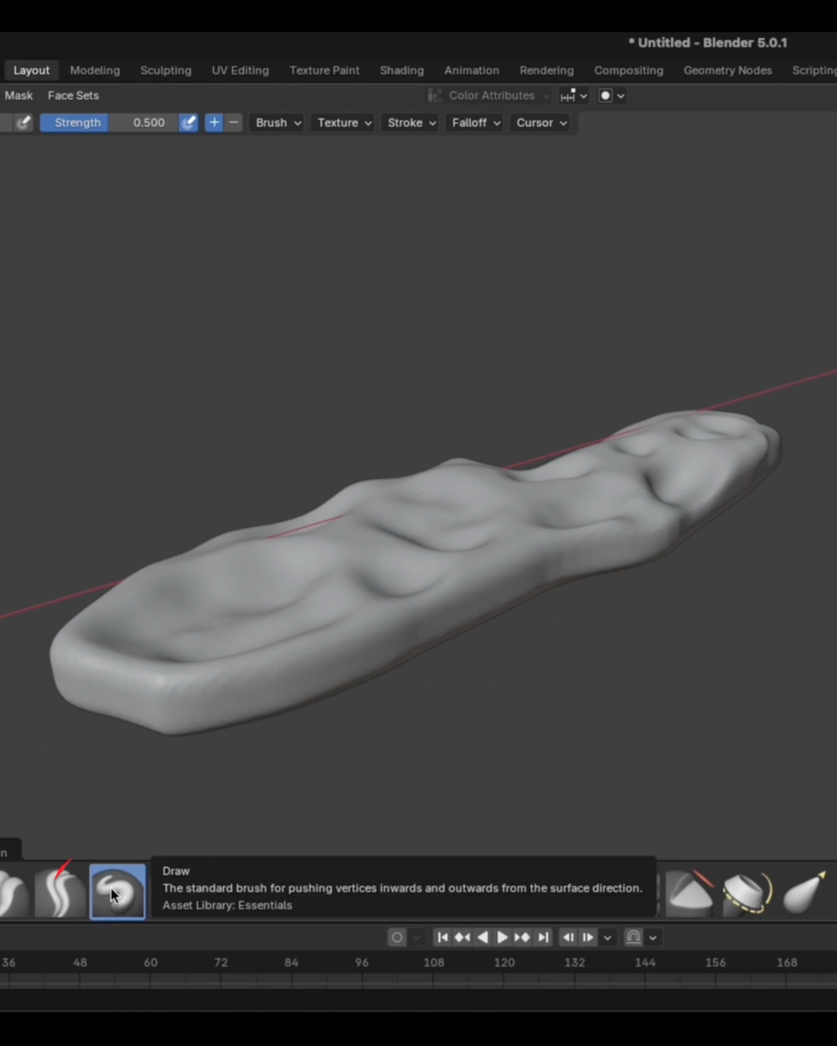Switch to the Shading workspace tab
Screen dimensions: 837x1046
(x=401, y=70)
